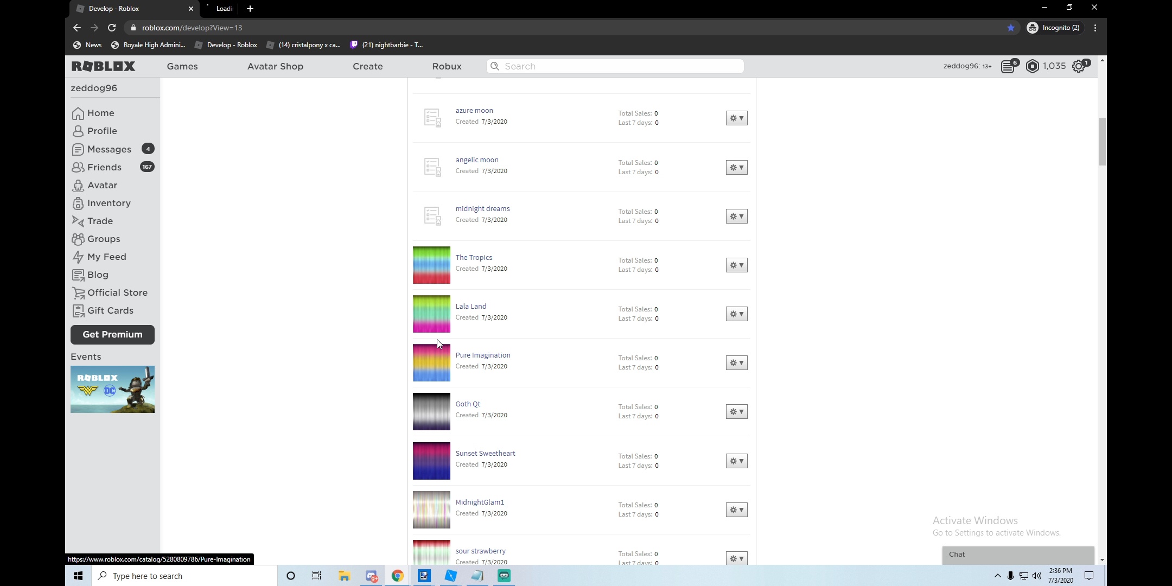Click the Friends count badge icon
This screenshot has width=1172, height=586.
tap(146, 167)
